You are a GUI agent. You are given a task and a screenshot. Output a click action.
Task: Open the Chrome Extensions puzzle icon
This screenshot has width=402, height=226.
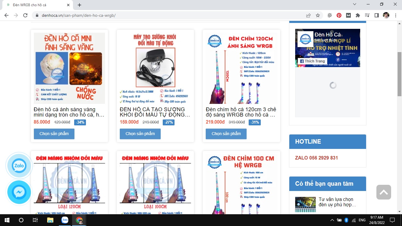click(358, 15)
